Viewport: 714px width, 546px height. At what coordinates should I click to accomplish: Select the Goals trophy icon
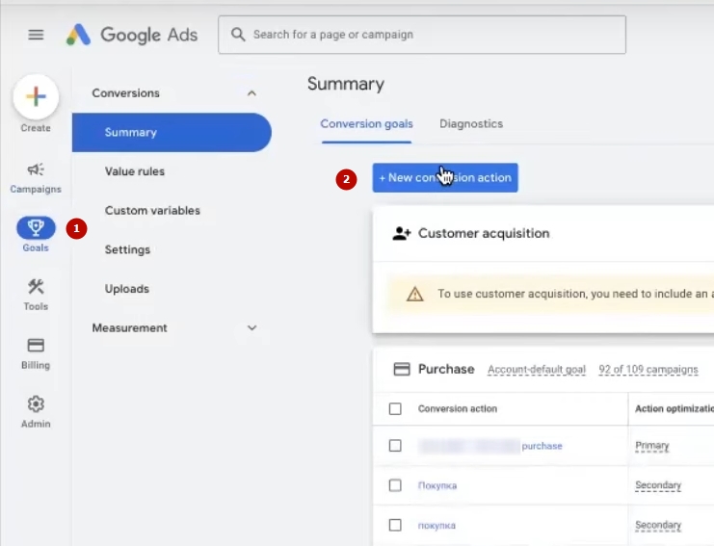(x=36, y=228)
